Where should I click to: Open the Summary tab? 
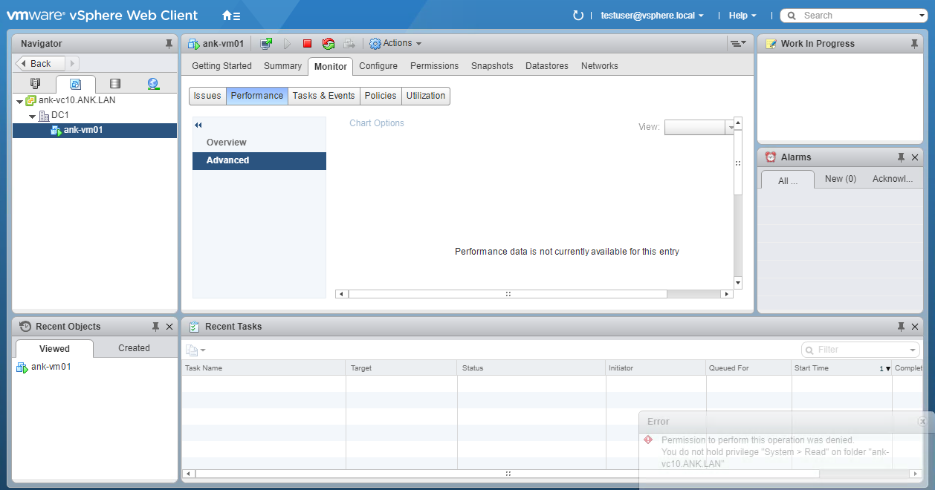click(282, 66)
